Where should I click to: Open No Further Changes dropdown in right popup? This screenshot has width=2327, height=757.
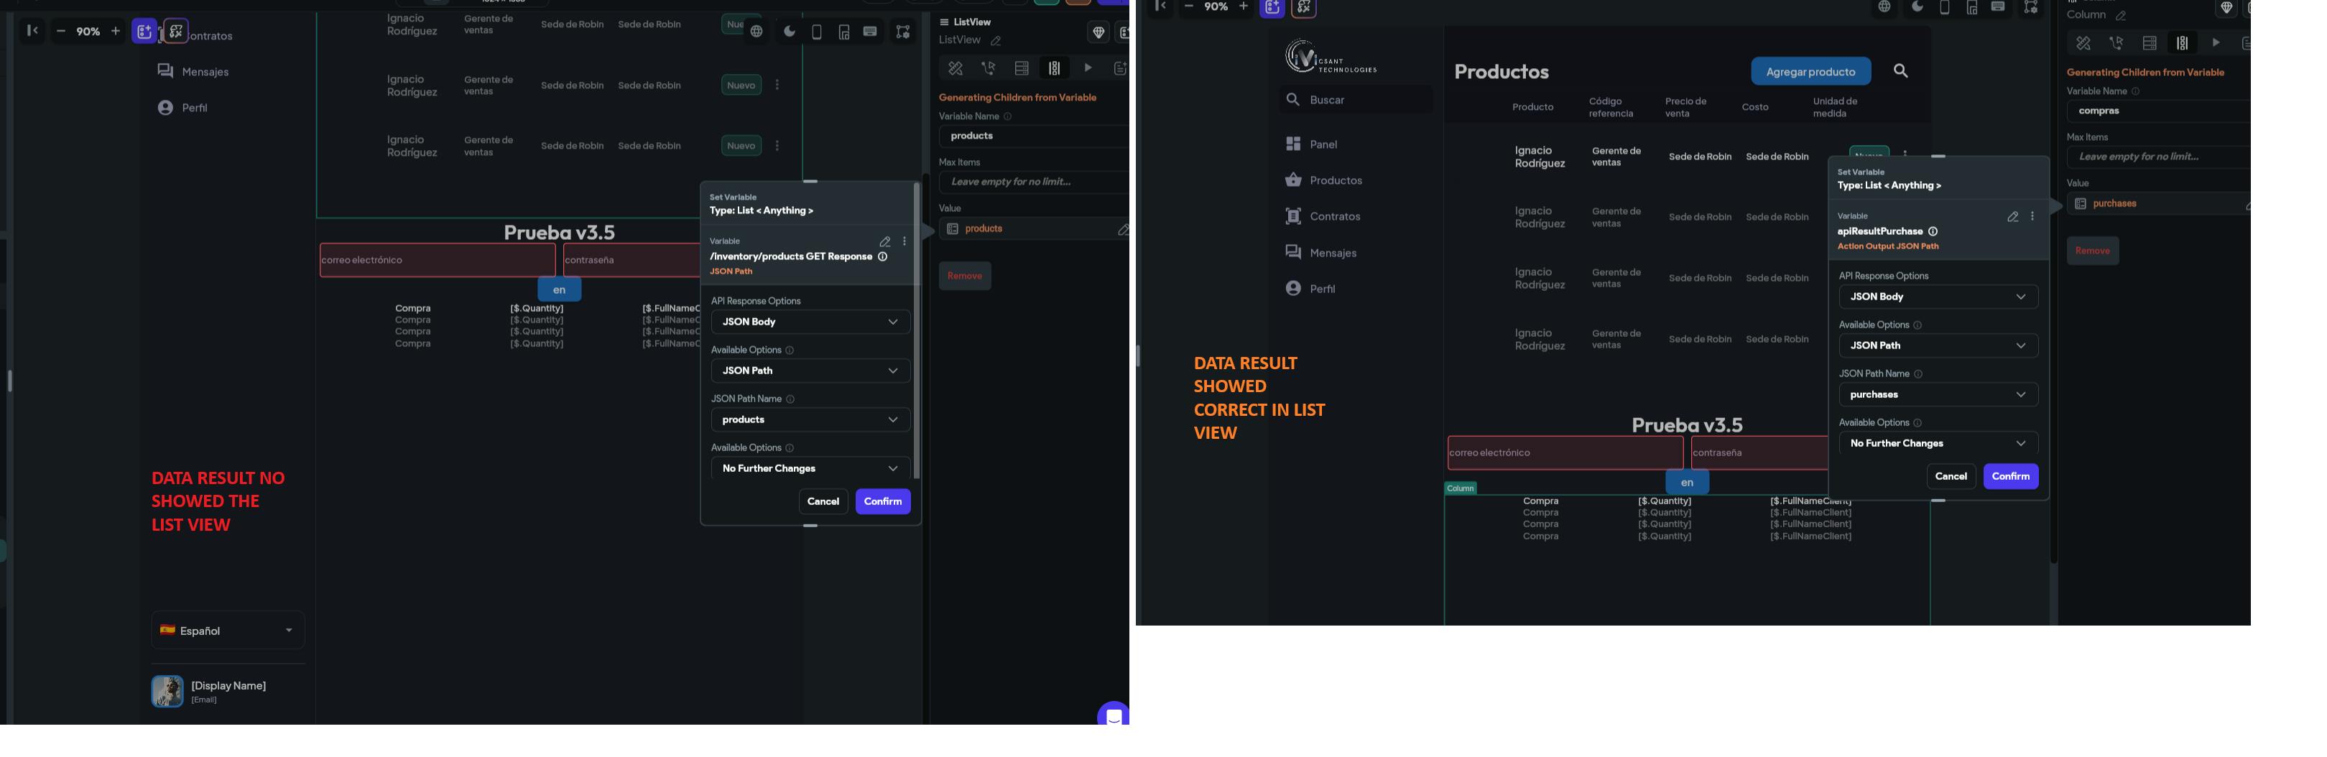(1938, 442)
